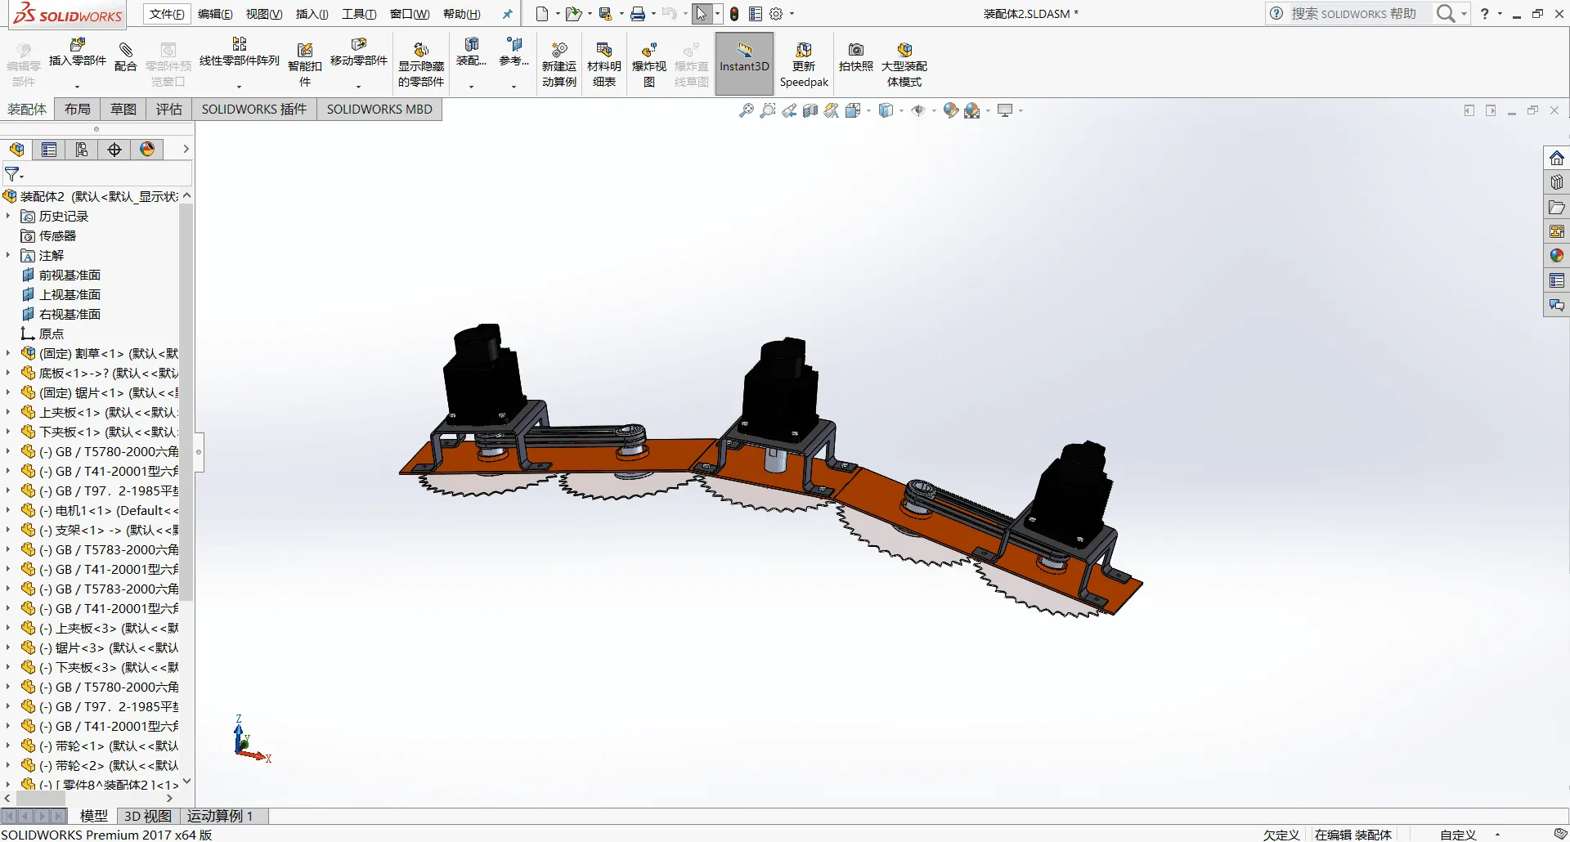Expand the 历史记录 (History) tree node
1570x842 pixels.
click(8, 216)
